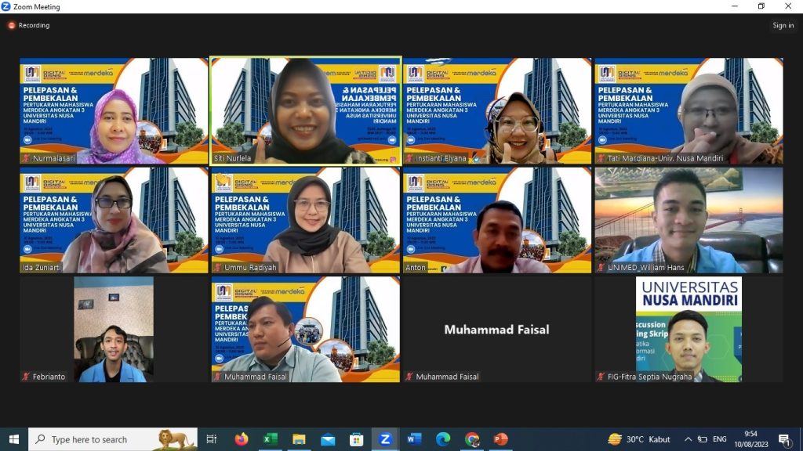Select Instianti Elyana's video tile

pyautogui.click(x=497, y=111)
